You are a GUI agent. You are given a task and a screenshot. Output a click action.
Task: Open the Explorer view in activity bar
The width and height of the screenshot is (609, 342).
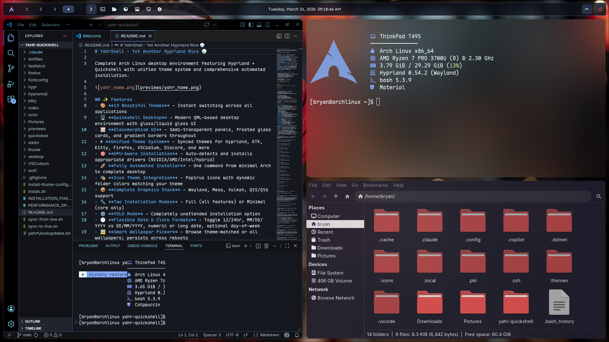point(11,38)
